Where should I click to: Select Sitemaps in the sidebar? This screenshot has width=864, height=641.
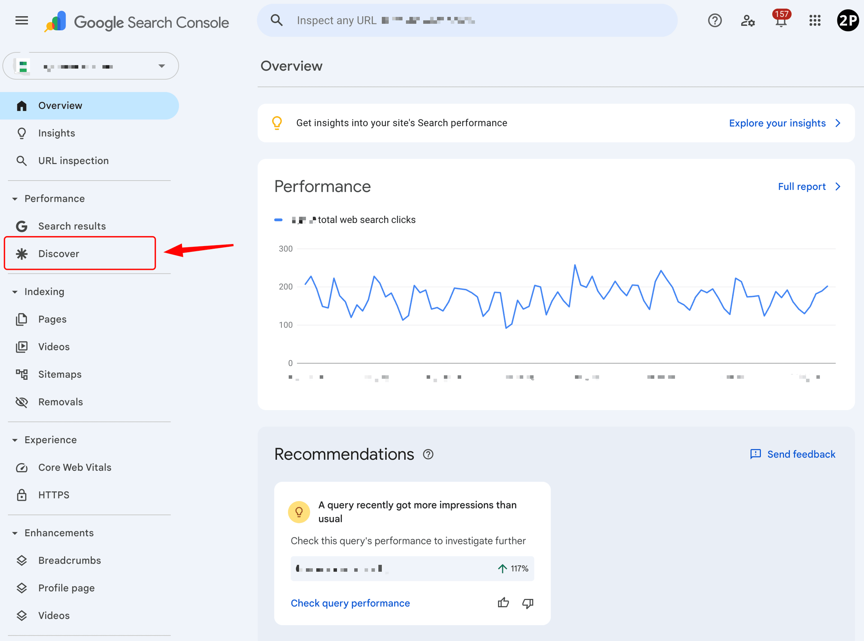click(x=60, y=374)
